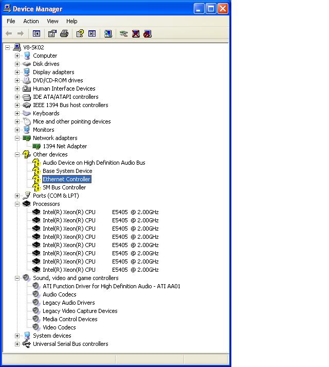Select the SM Bus Controller device
This screenshot has width=329, height=367.
[64, 187]
